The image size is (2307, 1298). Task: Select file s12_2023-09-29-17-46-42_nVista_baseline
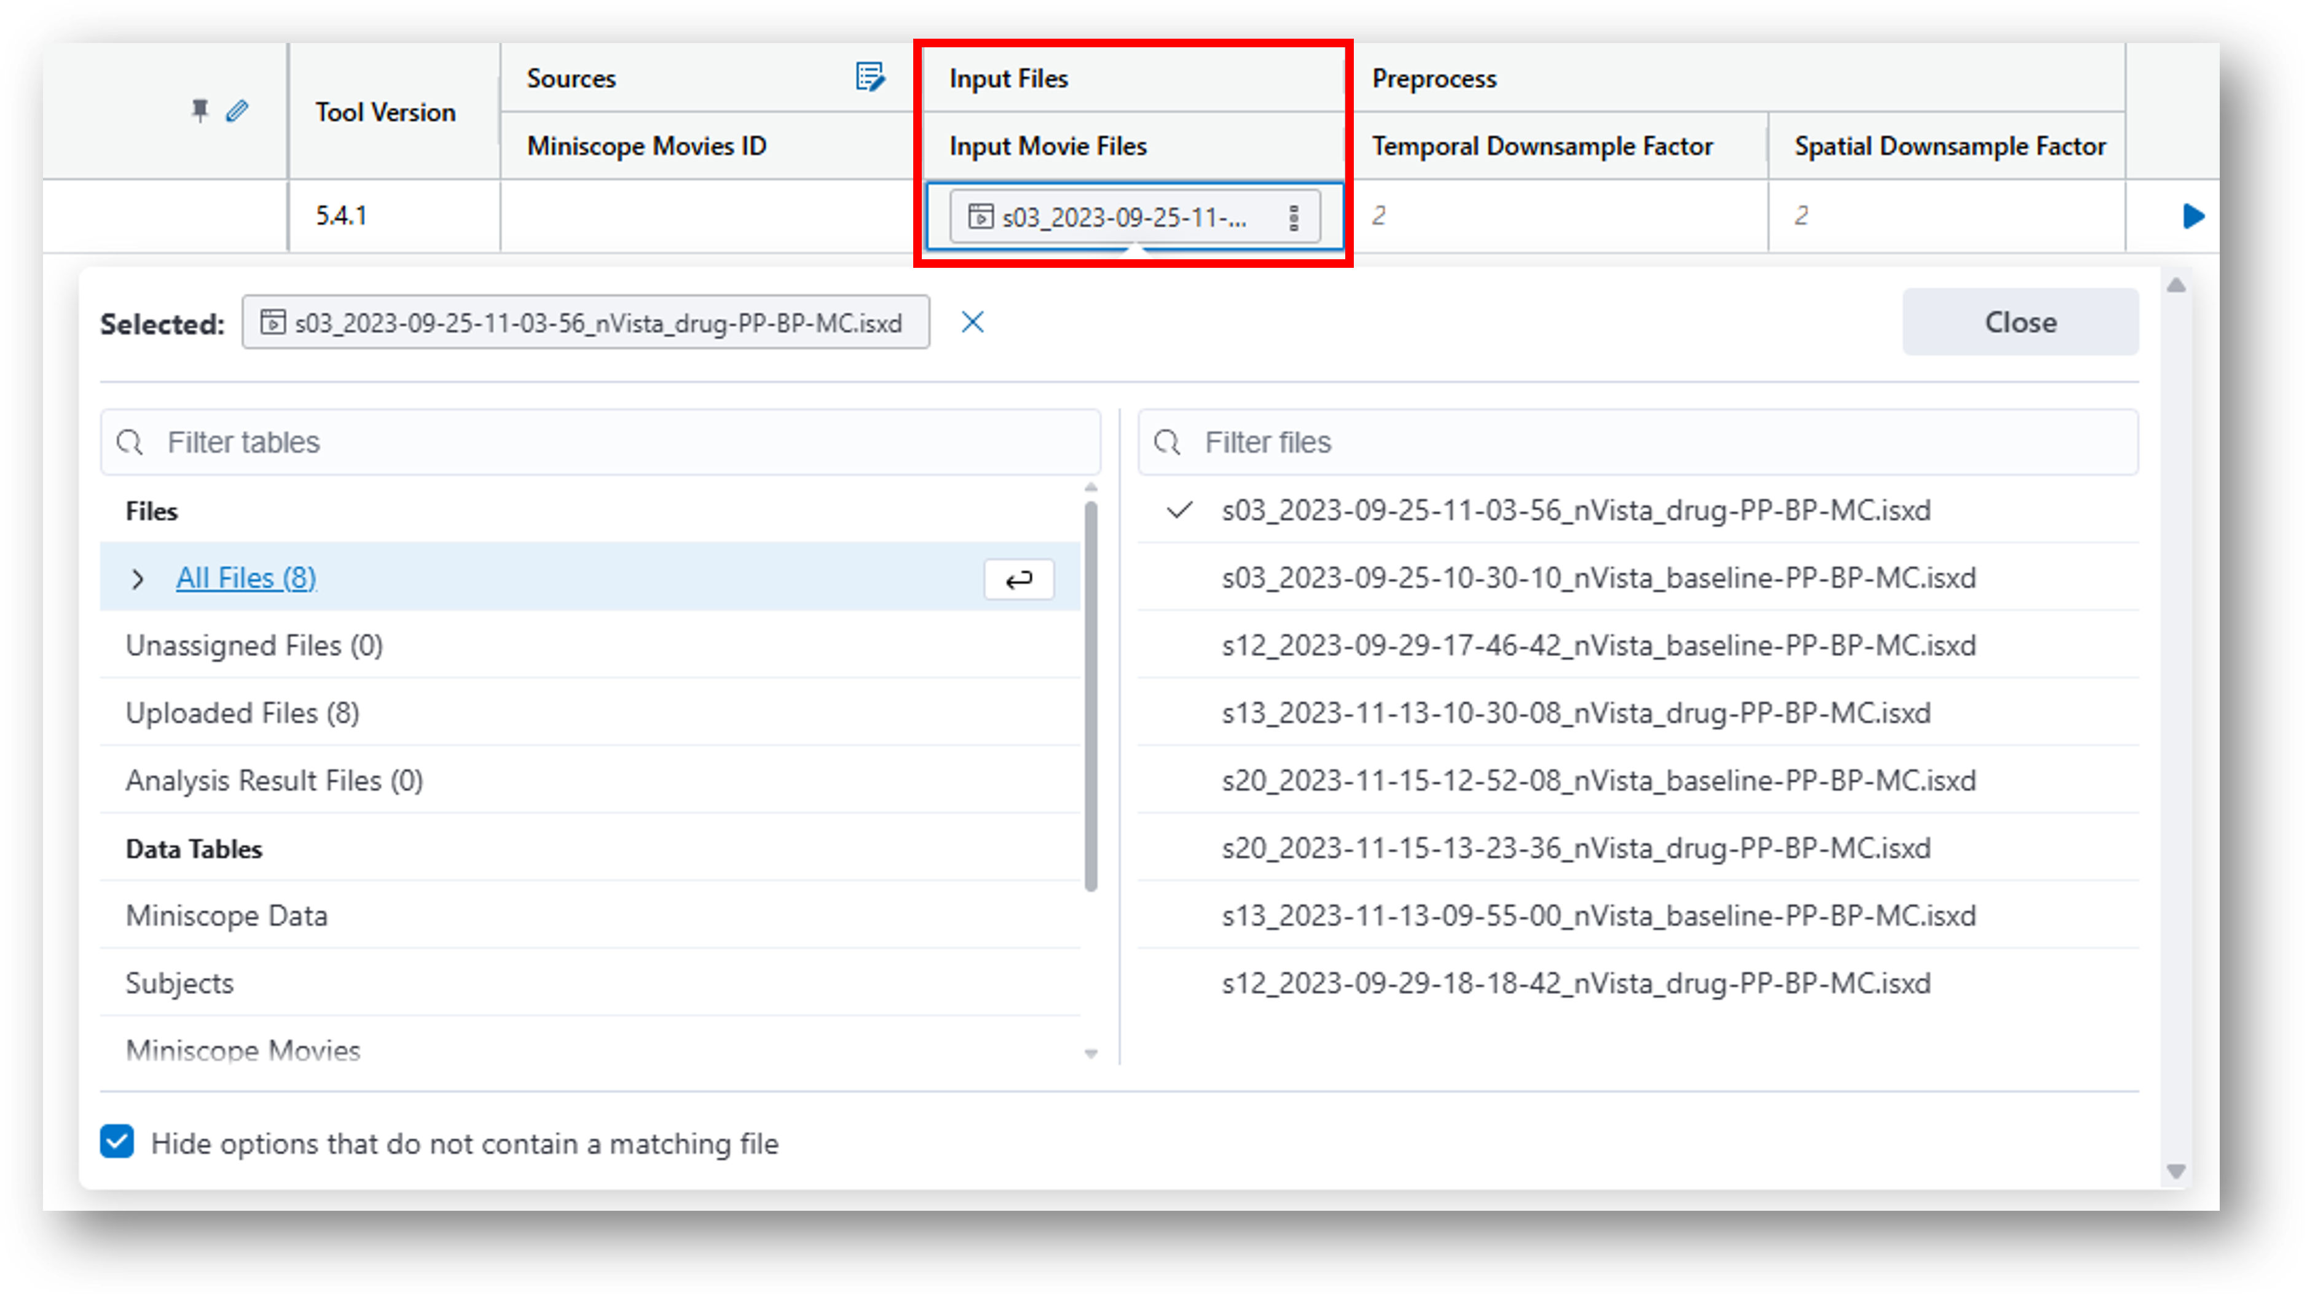pos(1638,646)
